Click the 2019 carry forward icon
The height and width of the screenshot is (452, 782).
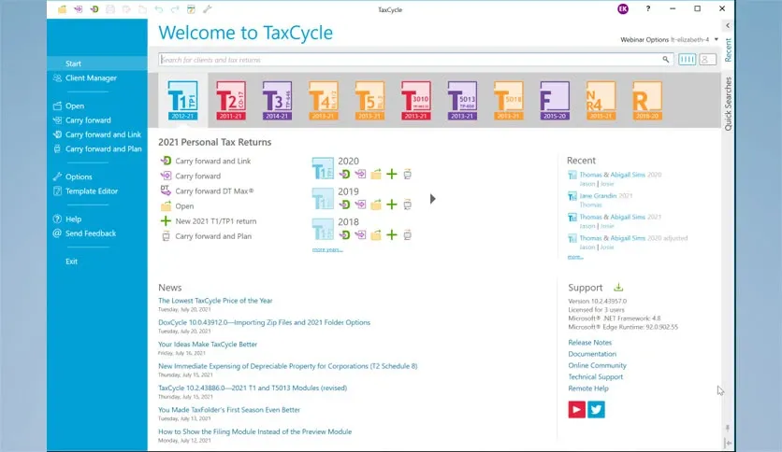360,205
